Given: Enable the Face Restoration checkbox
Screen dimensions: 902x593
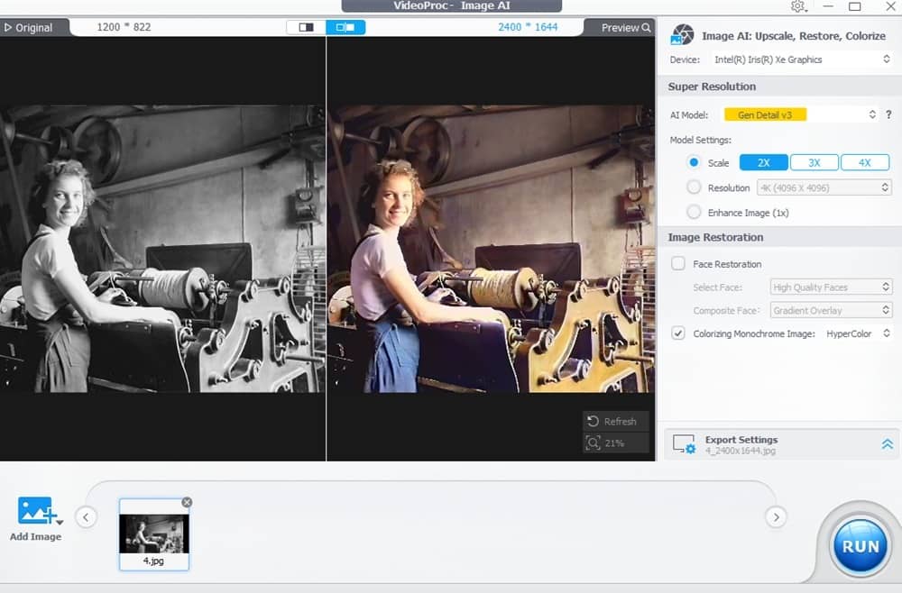Looking at the screenshot, I should point(678,264).
